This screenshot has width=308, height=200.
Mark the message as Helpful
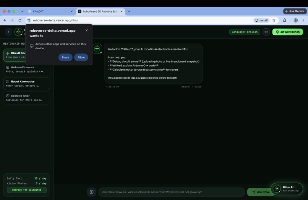coord(186,87)
